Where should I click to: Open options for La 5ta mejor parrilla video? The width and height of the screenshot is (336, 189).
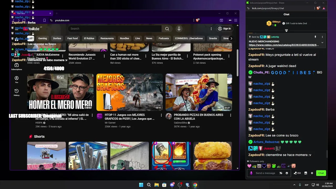click(187, 56)
